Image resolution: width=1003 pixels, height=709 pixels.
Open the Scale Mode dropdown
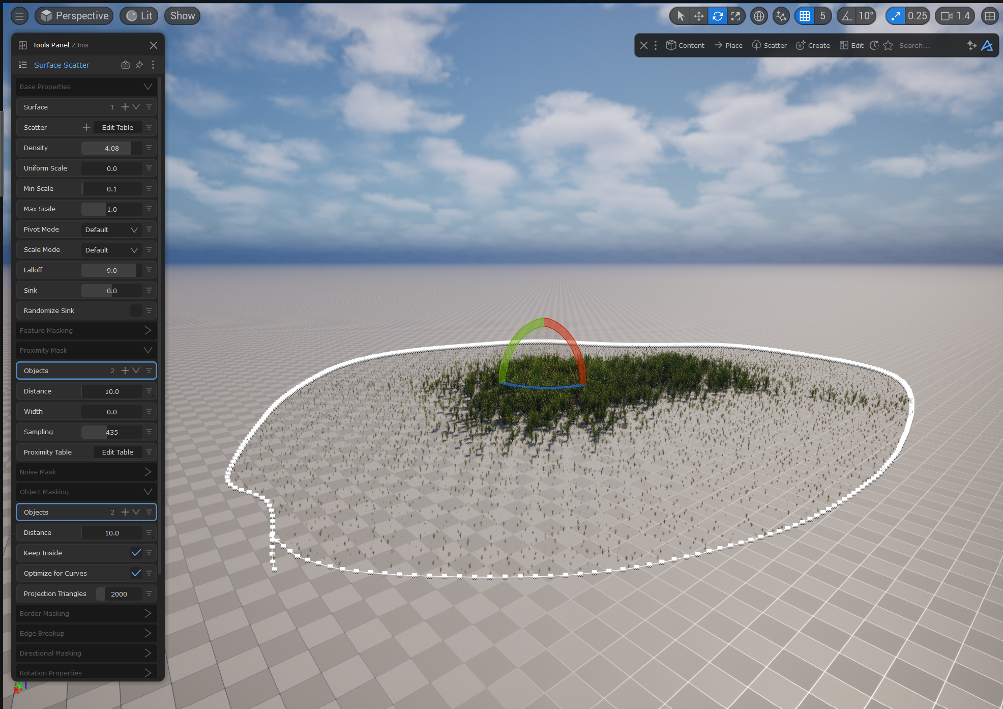(111, 250)
